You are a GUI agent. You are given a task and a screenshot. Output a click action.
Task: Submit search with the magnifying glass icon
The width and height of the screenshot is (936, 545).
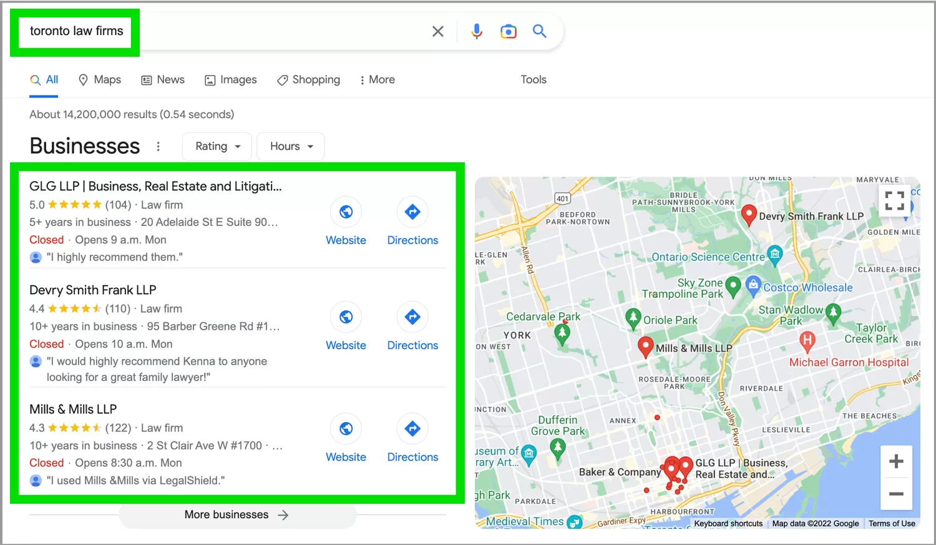[x=540, y=31]
